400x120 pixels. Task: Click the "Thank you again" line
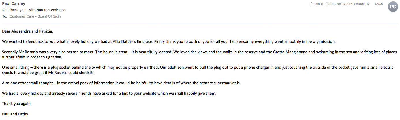pos(16,104)
